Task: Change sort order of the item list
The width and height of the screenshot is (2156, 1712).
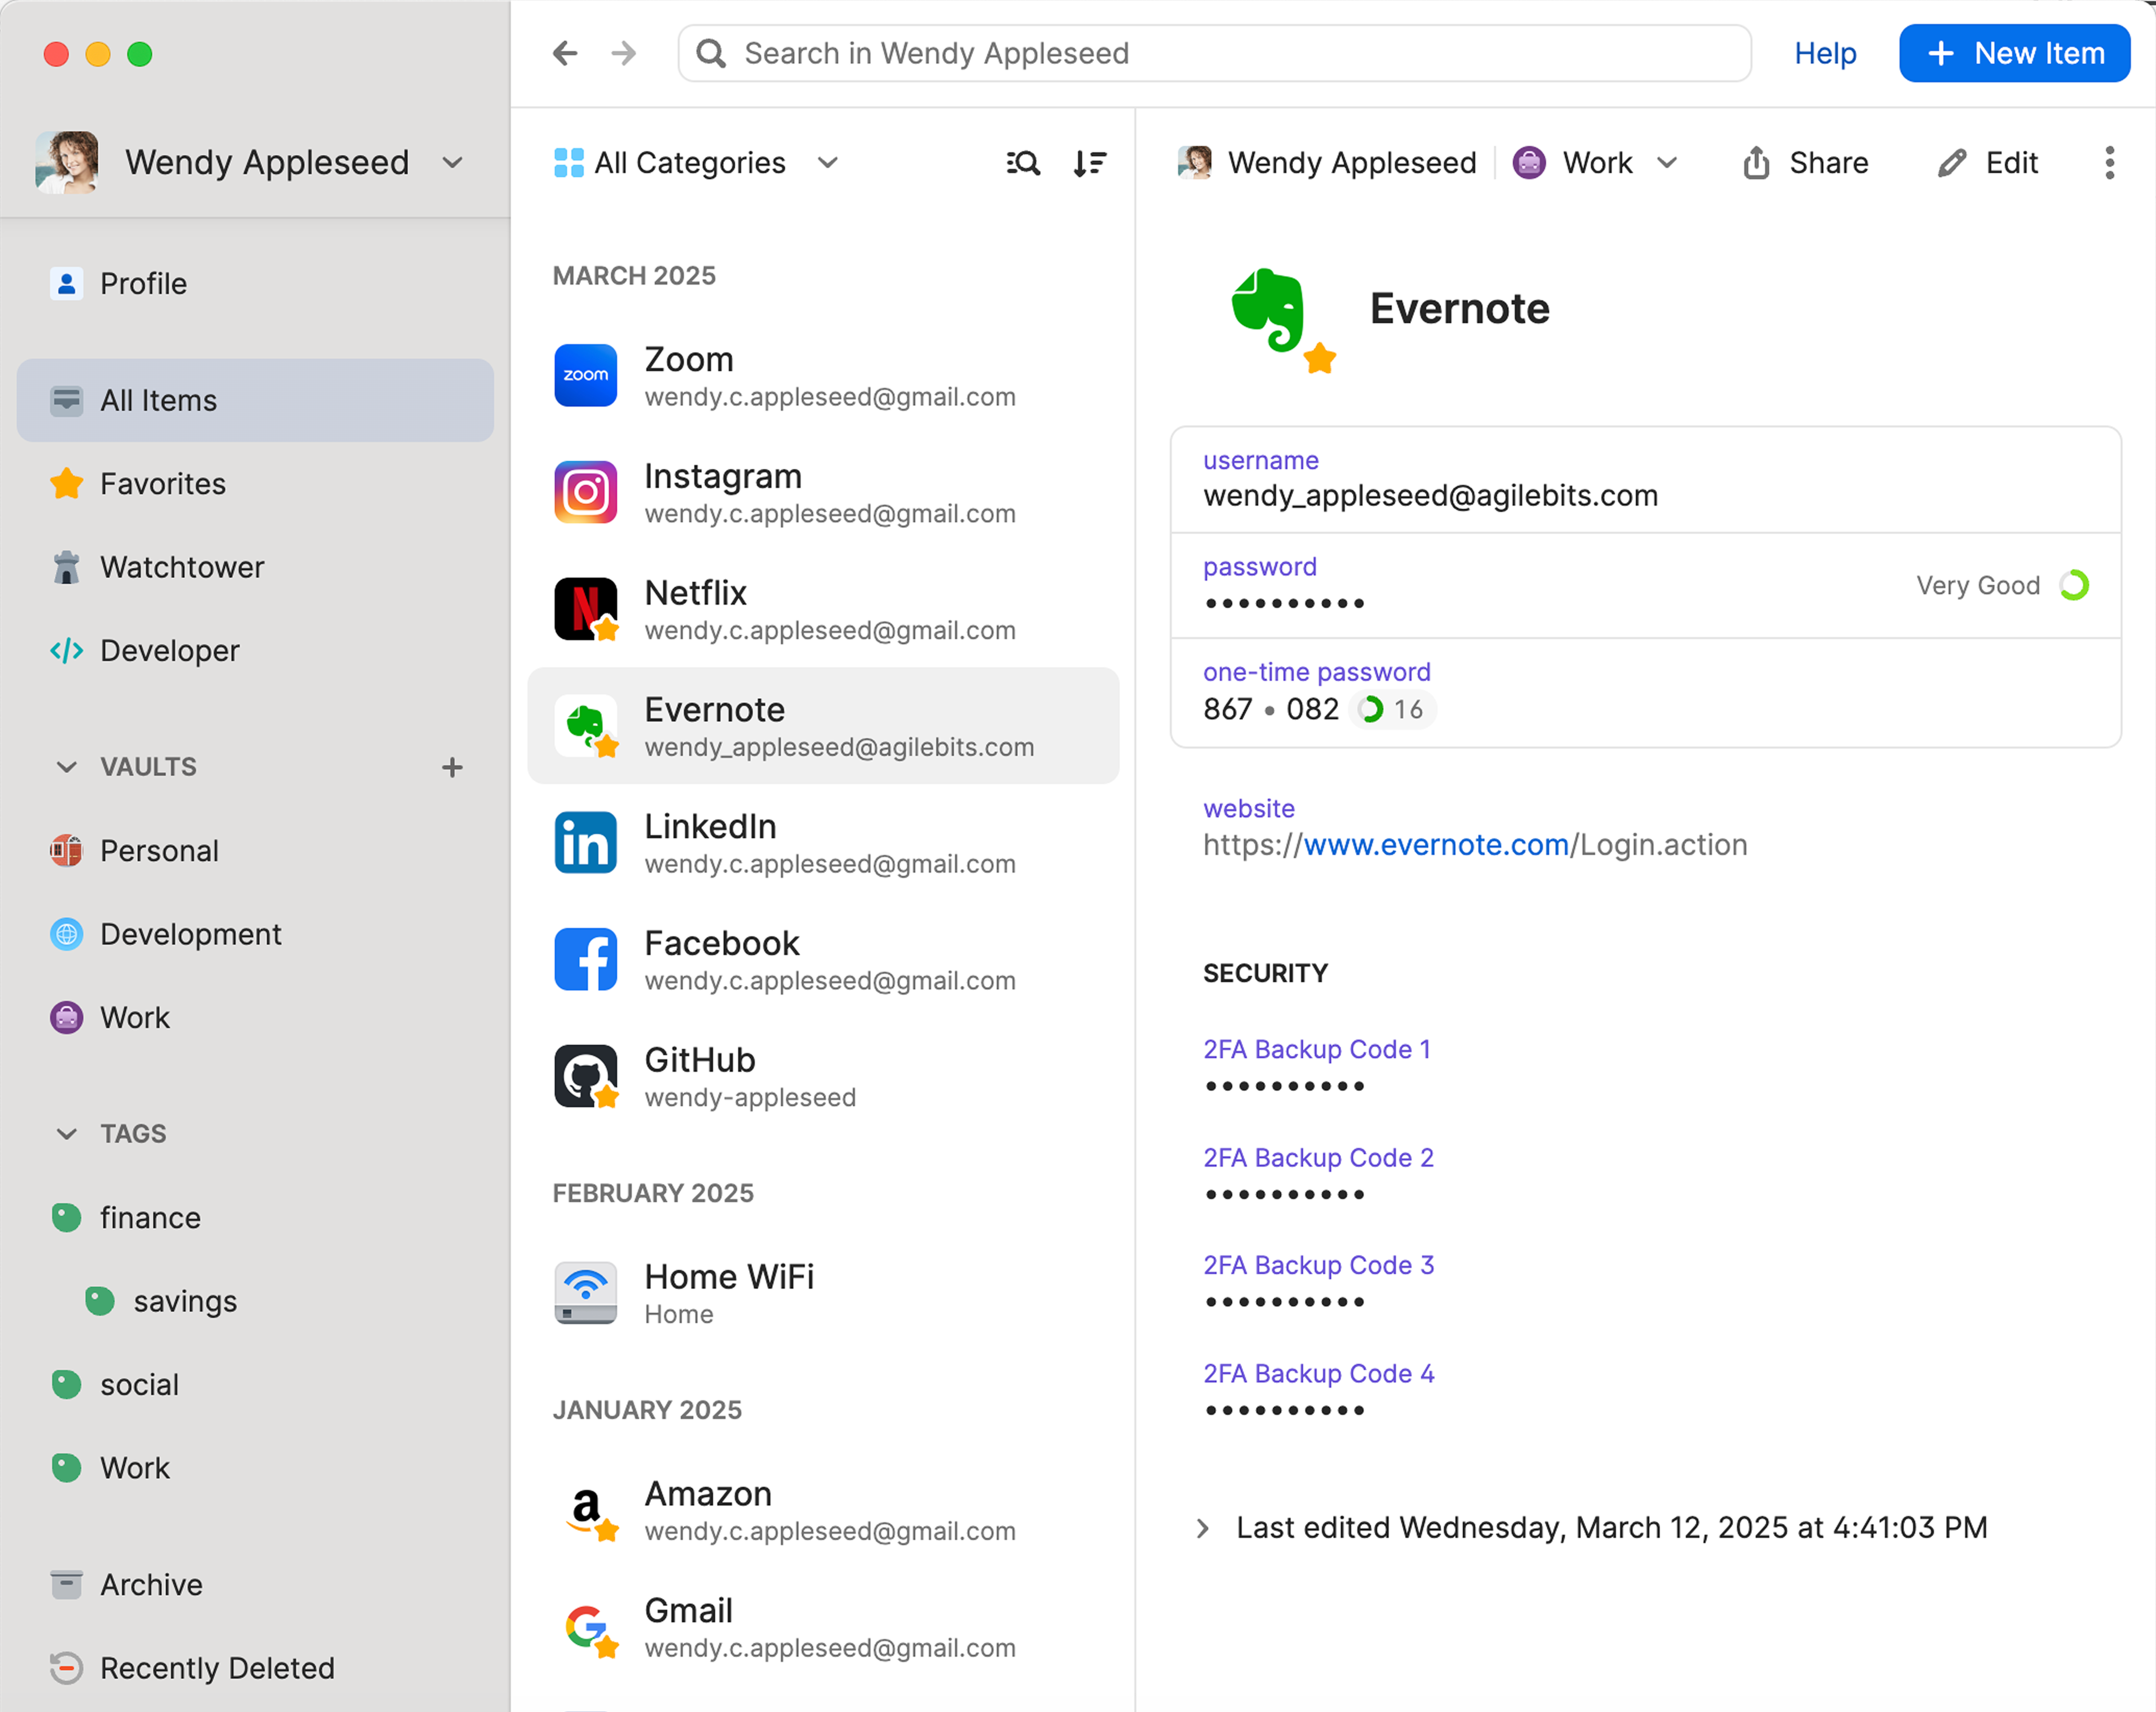Action: pyautogui.click(x=1089, y=162)
